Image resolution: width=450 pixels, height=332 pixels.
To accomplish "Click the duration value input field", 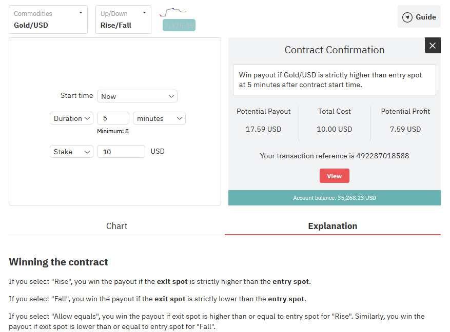I will pos(113,118).
